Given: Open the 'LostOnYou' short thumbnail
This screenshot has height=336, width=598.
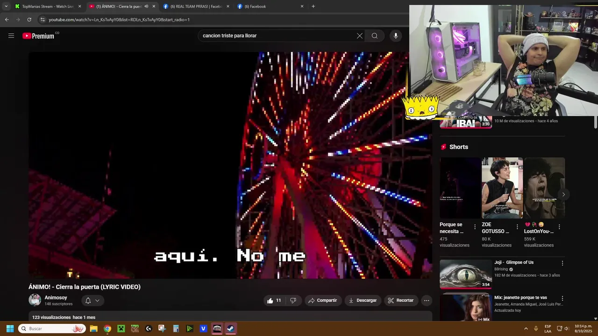Looking at the screenshot, I should coord(544,188).
